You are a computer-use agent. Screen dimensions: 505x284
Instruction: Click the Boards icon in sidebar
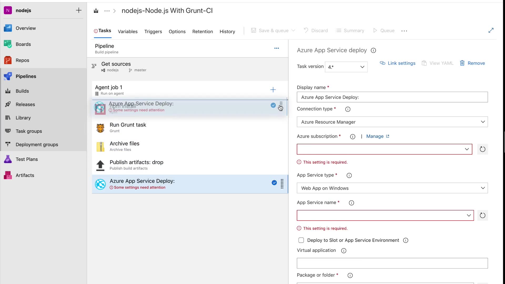click(x=8, y=44)
